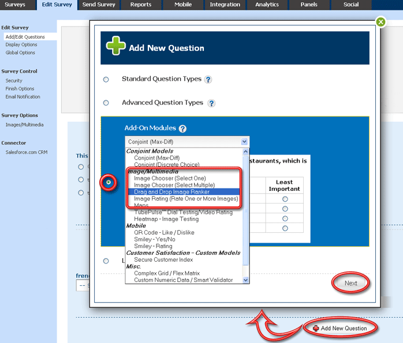
Task: Choose Image Chooser (Select One) option
Action: 170,179
